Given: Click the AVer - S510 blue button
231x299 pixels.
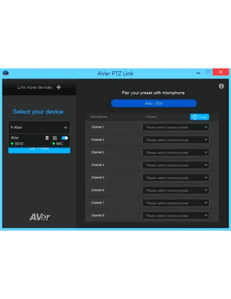Looking at the screenshot, I should [154, 103].
